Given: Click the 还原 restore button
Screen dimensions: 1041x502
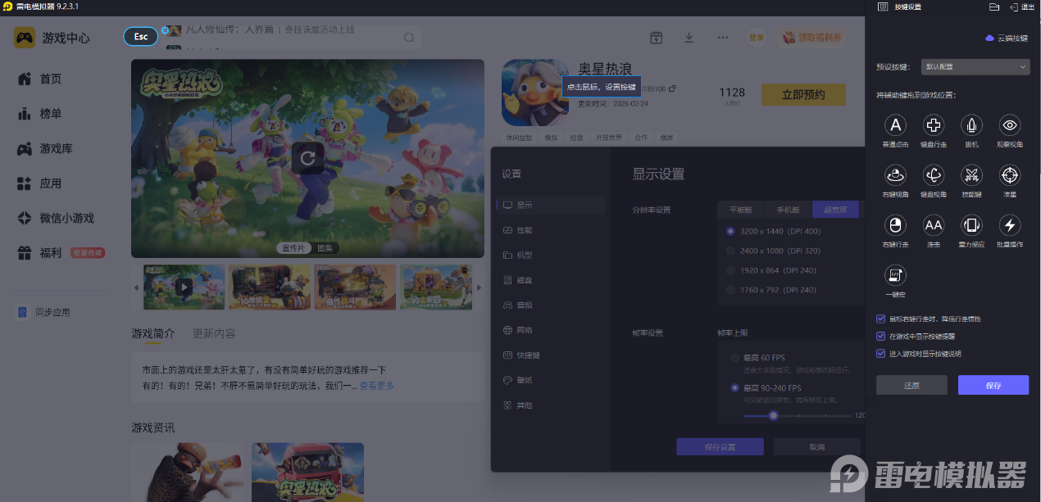Looking at the screenshot, I should click(911, 385).
